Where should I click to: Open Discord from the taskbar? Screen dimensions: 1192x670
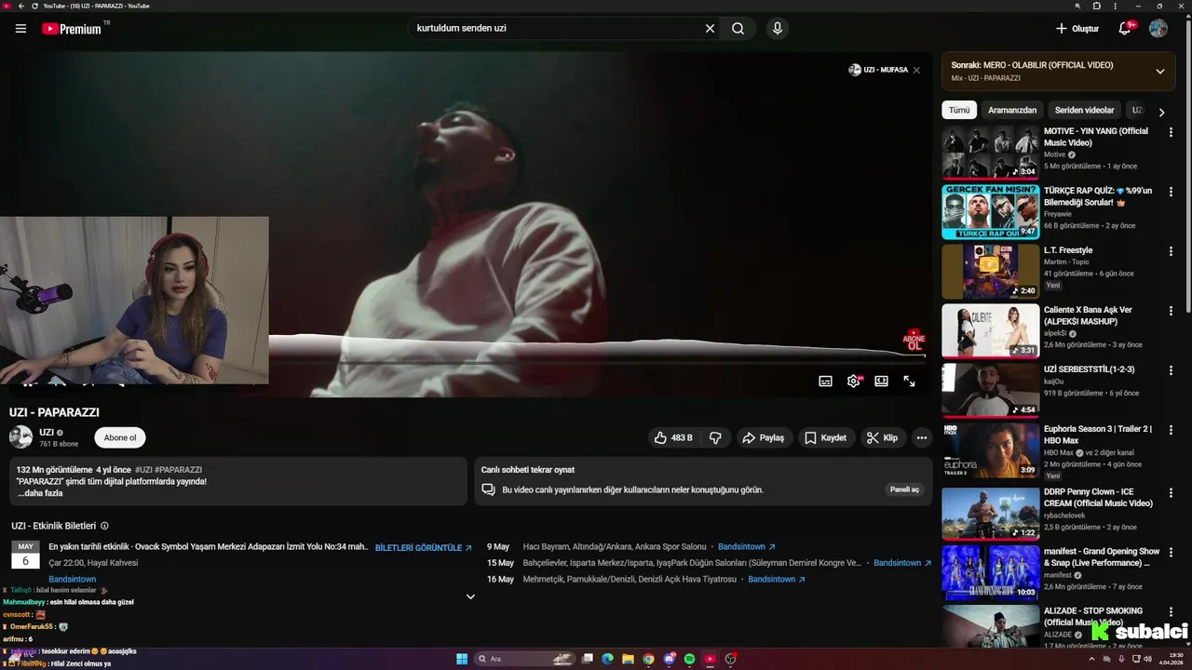click(669, 659)
